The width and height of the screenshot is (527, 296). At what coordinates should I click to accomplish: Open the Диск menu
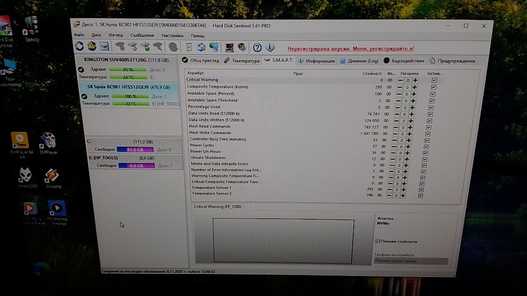96,35
